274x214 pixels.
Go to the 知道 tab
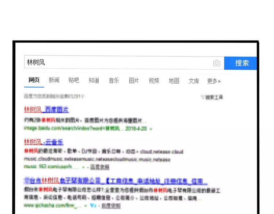click(94, 81)
